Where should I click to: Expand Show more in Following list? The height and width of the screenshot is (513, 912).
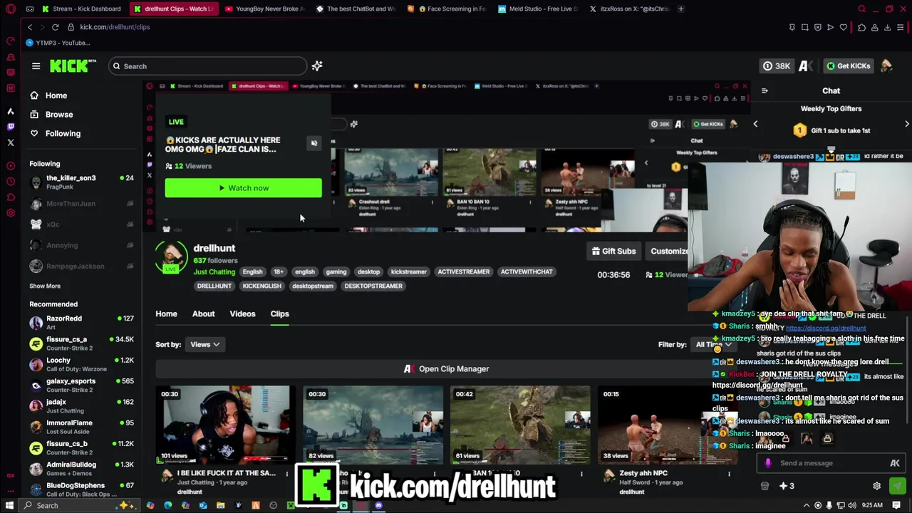pyautogui.click(x=45, y=286)
